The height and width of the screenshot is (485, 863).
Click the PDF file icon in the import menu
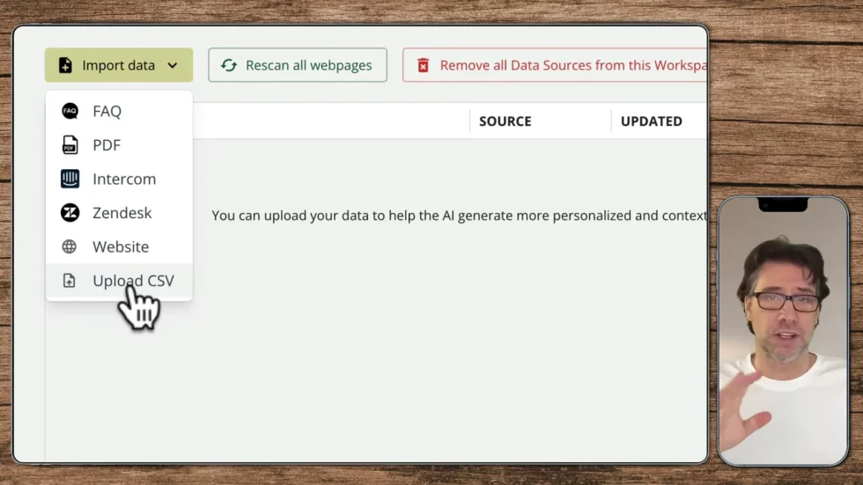(70, 145)
